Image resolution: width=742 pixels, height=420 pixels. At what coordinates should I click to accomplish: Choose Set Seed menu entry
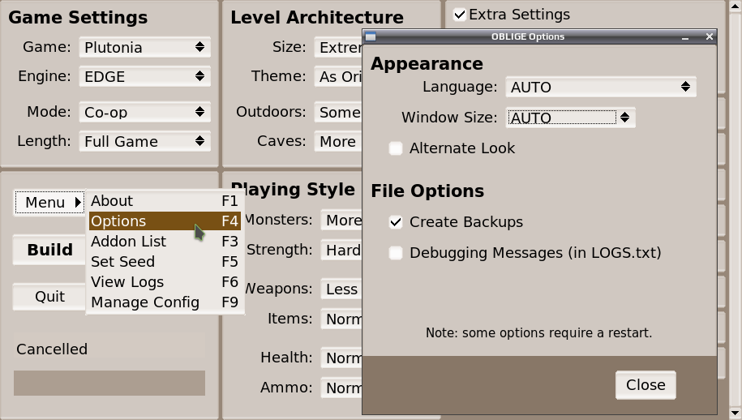pos(165,262)
